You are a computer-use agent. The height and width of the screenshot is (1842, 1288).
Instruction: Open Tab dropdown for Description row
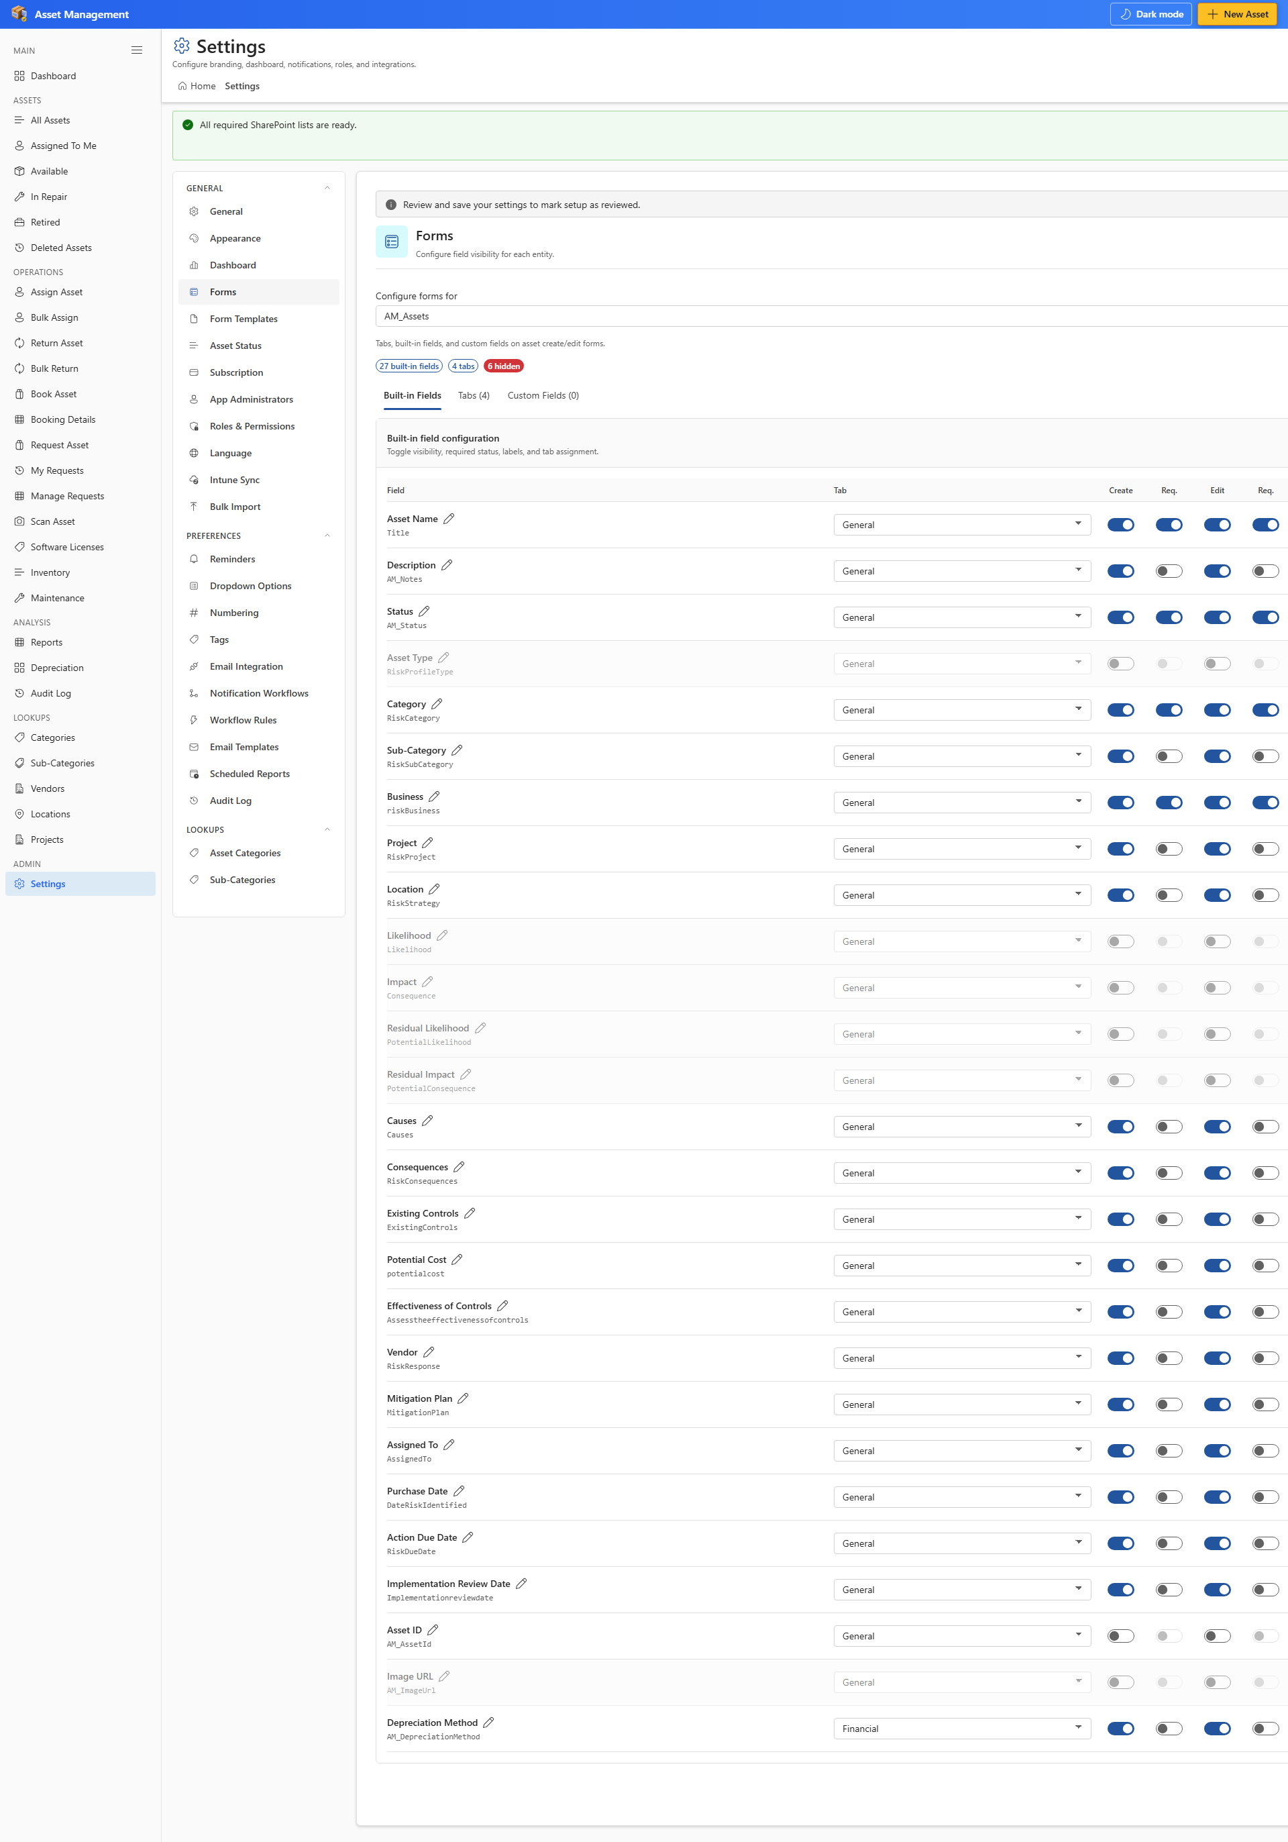coord(961,571)
